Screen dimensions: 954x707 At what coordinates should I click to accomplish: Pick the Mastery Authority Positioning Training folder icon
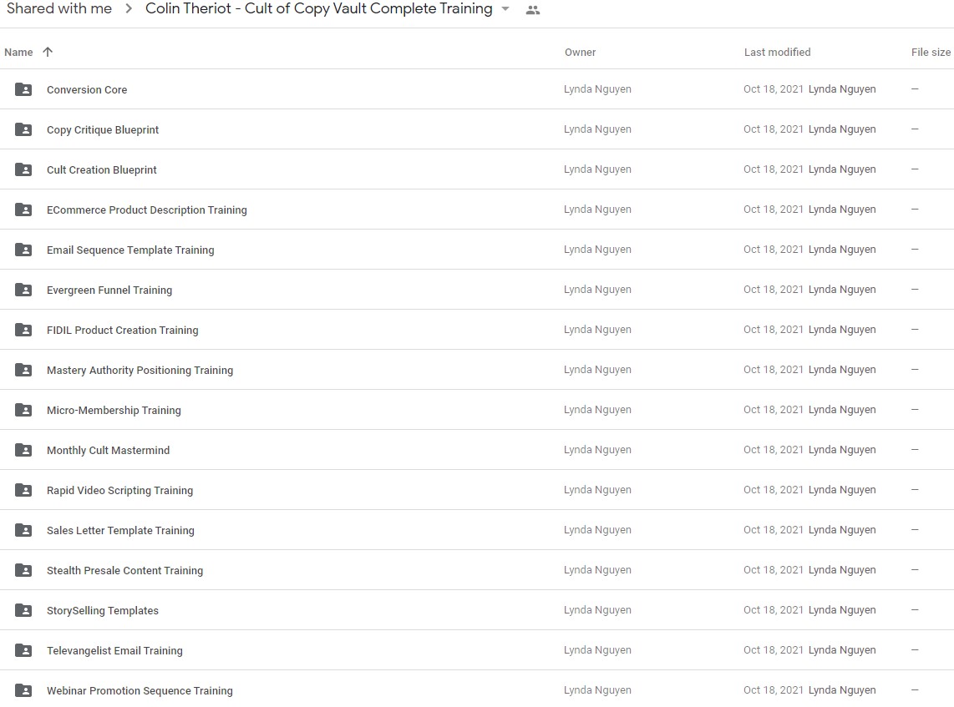click(23, 371)
